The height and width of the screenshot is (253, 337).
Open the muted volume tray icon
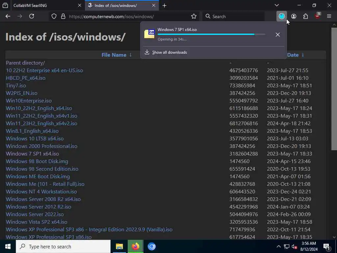point(294,246)
